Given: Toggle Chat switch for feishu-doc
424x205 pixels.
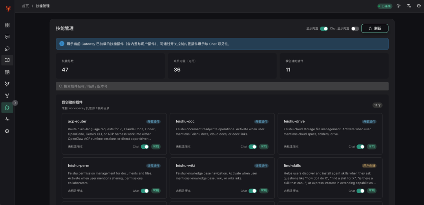Looking at the screenshot, I should point(253,147).
